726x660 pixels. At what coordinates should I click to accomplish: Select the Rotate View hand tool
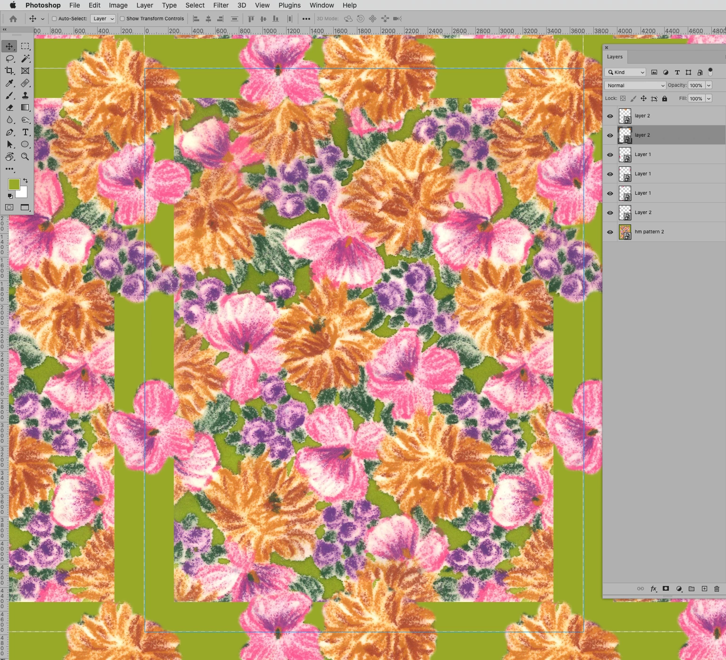click(x=9, y=157)
